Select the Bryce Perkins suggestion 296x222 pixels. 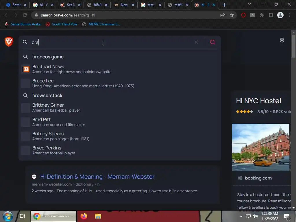pos(120,150)
